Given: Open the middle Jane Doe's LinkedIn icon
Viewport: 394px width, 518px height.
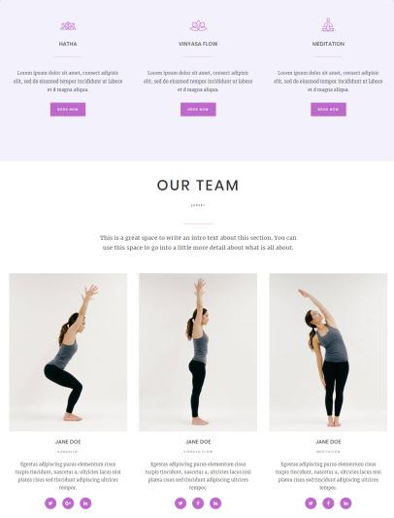Looking at the screenshot, I should tap(215, 503).
